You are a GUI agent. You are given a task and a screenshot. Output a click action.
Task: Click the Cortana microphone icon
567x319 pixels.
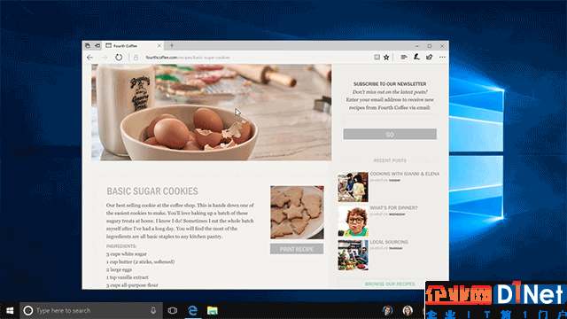click(153, 310)
